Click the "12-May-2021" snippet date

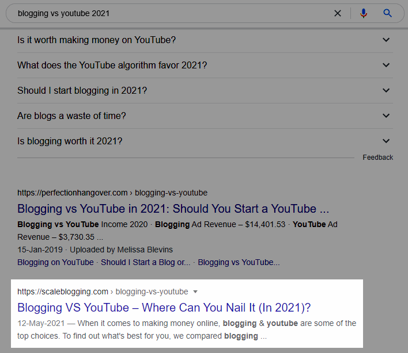41,323
